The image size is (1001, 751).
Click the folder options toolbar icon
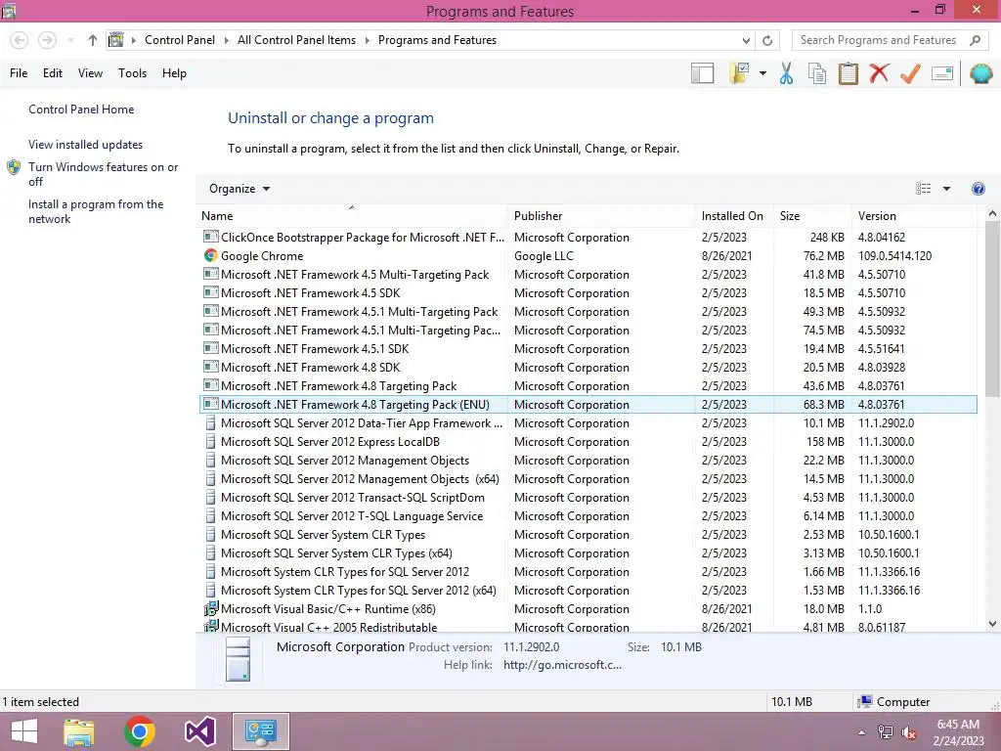(x=739, y=73)
